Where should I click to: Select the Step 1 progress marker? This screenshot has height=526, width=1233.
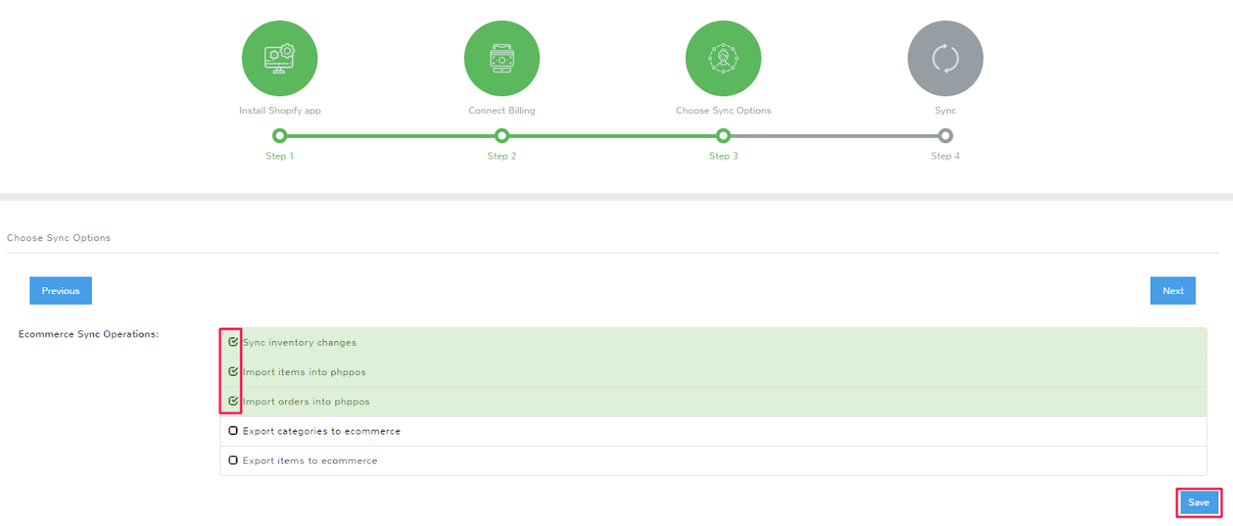coord(280,136)
